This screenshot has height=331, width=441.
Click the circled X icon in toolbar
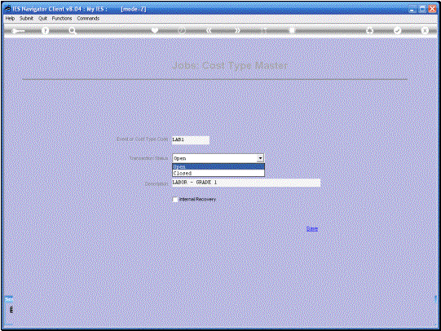[x=425, y=30]
